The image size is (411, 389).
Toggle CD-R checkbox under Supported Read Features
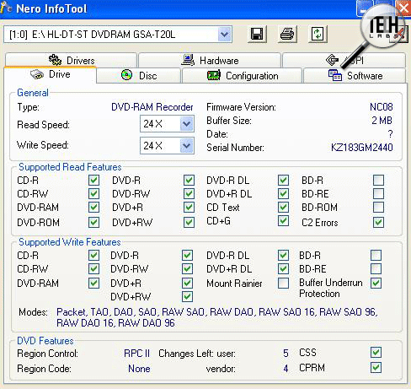tap(93, 180)
